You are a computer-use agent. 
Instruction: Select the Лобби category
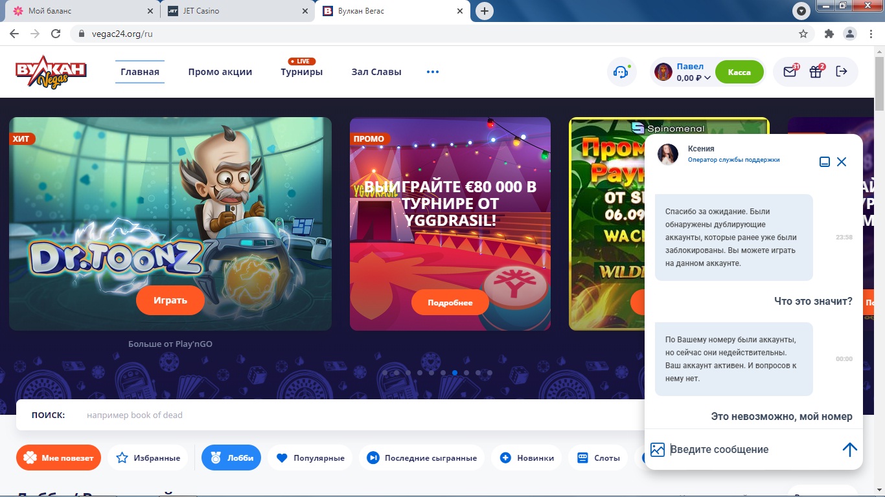click(x=231, y=458)
